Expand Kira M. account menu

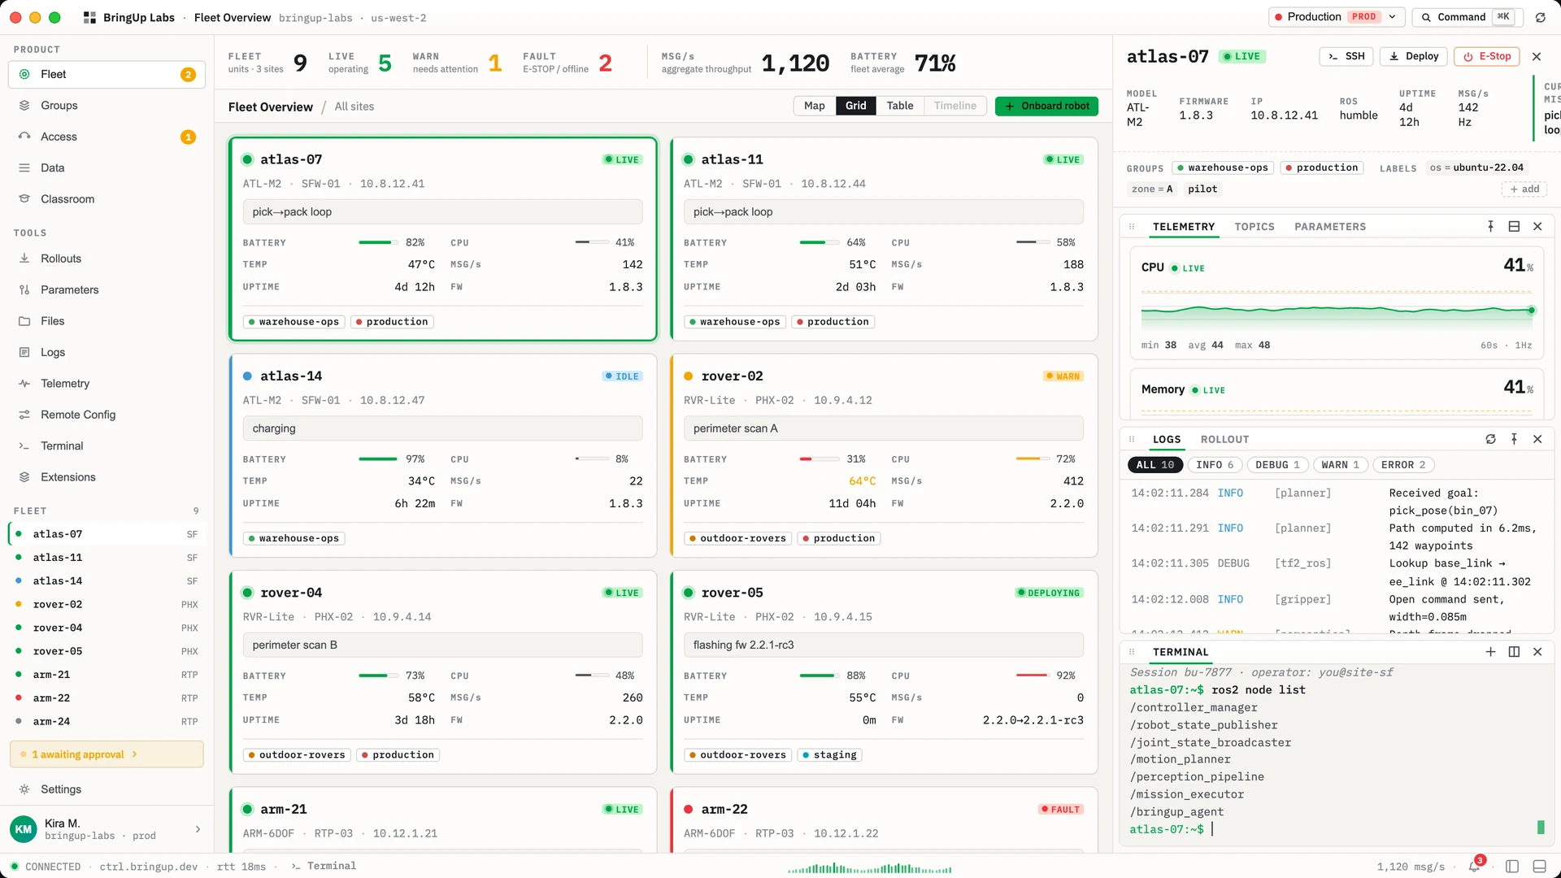107,829
